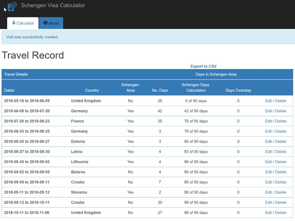The image size is (295, 221).
Task: Delete the Slovenia visit
Action: tap(281, 192)
